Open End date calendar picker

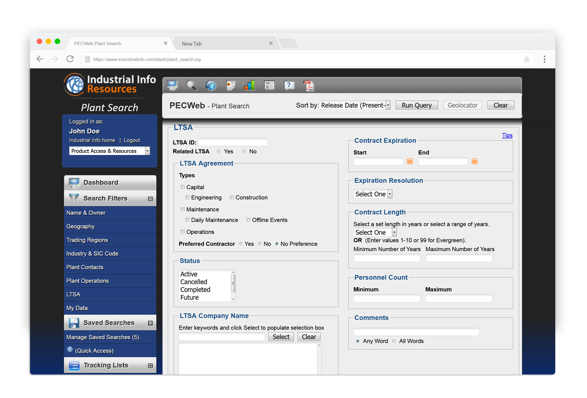pyautogui.click(x=475, y=161)
